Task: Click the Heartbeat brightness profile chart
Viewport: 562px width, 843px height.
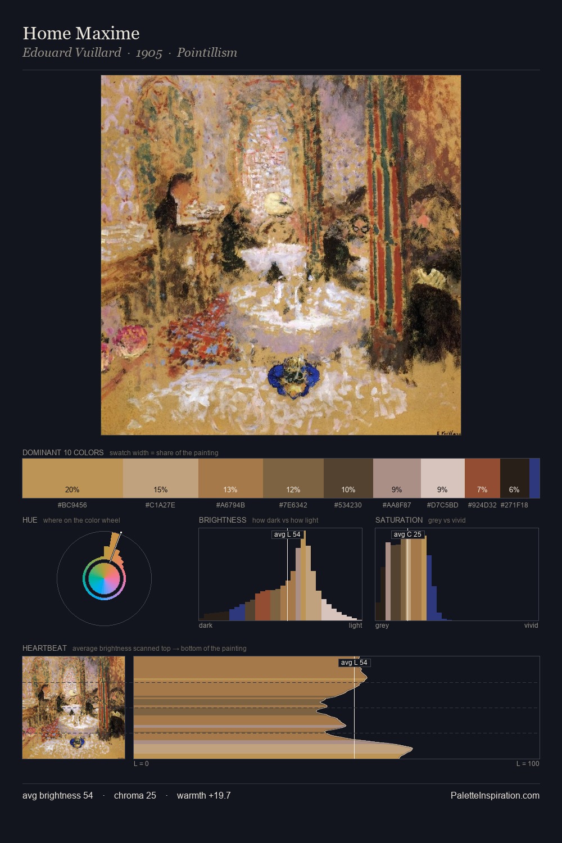Action: pos(337,708)
